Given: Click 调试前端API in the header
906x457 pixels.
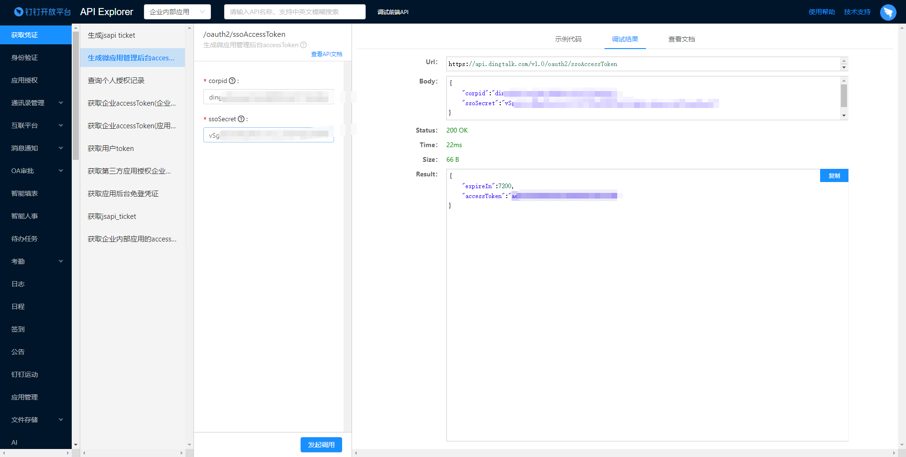Looking at the screenshot, I should pos(393,12).
